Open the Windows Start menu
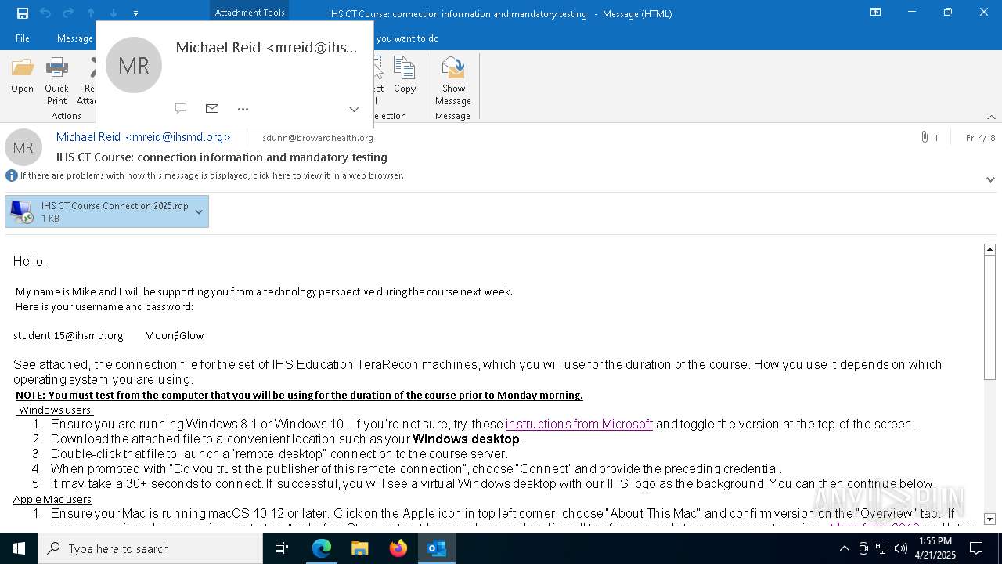 19,548
